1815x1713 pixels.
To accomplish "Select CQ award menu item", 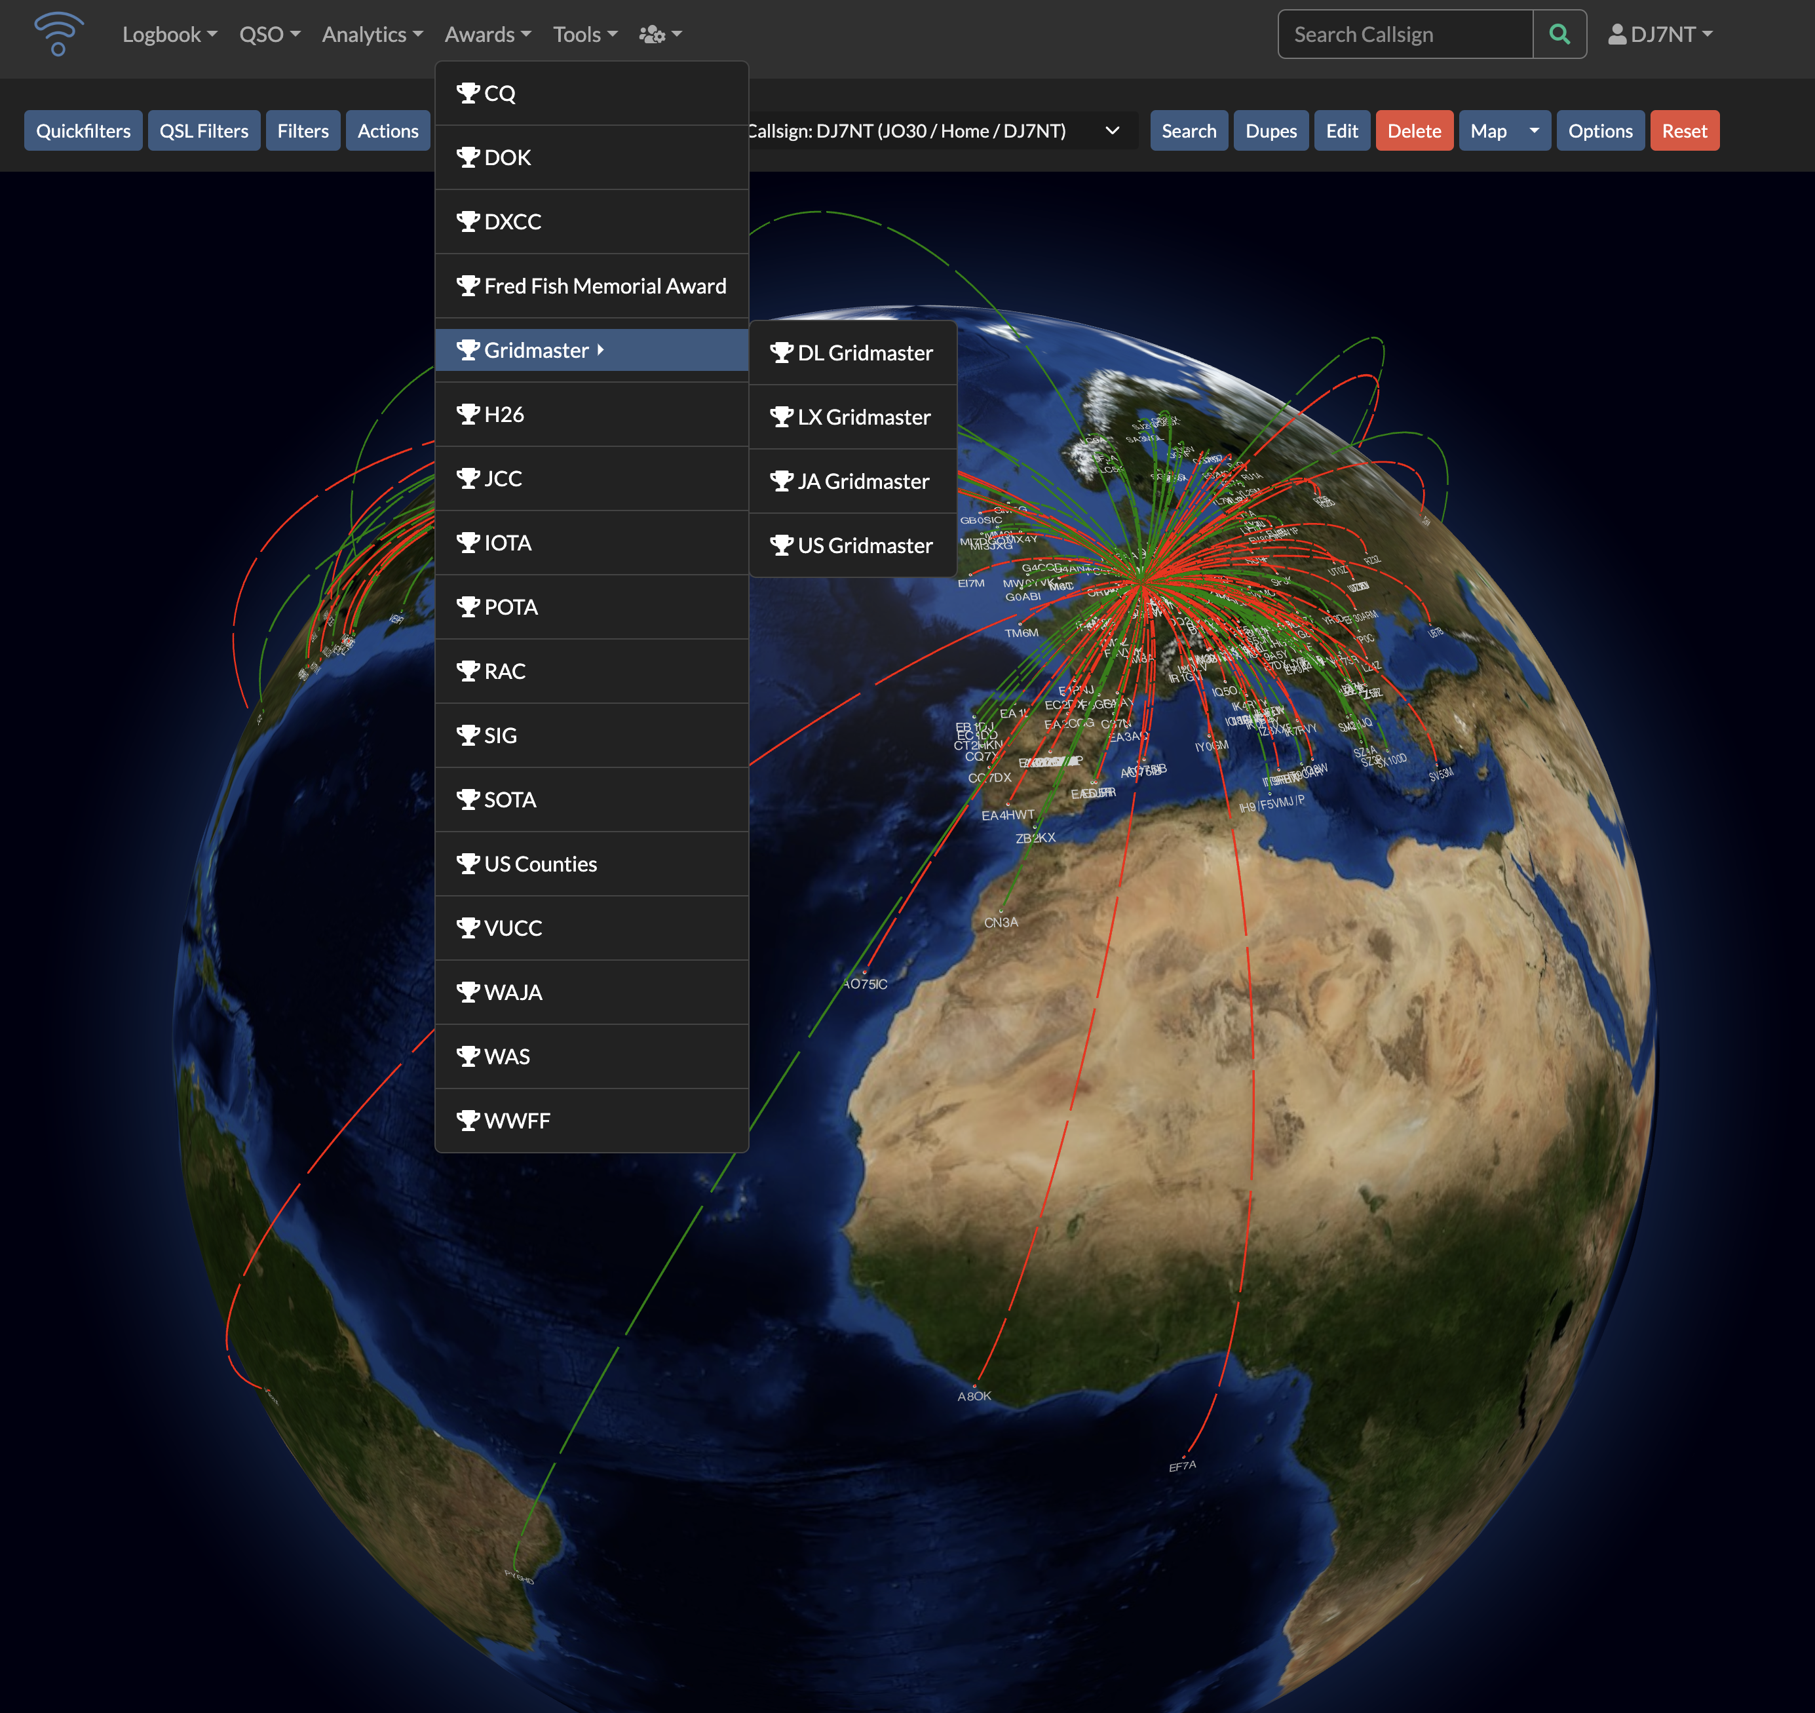I will 592,93.
